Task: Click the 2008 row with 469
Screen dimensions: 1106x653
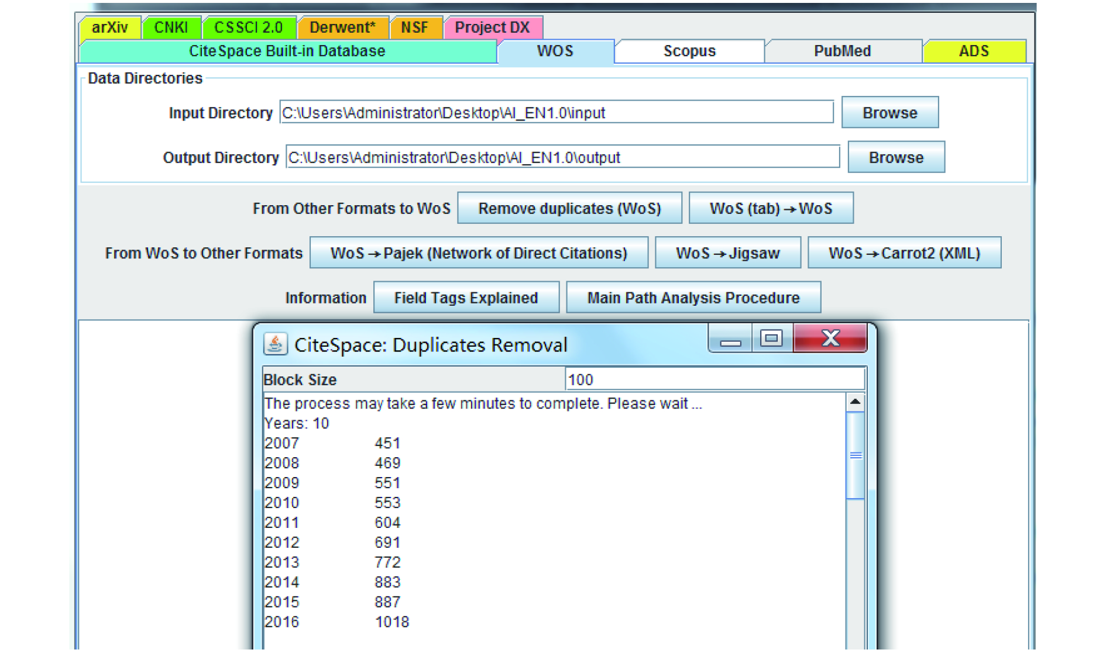Action: point(332,463)
